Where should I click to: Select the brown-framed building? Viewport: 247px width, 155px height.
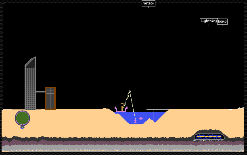50,98
